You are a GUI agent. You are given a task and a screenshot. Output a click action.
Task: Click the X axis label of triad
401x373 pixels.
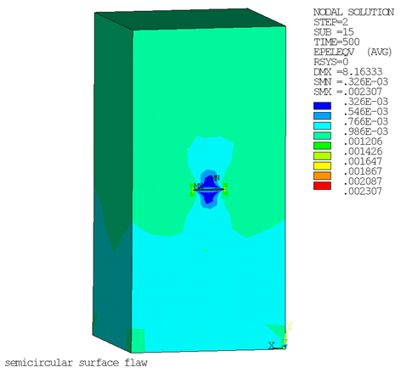[272, 345]
